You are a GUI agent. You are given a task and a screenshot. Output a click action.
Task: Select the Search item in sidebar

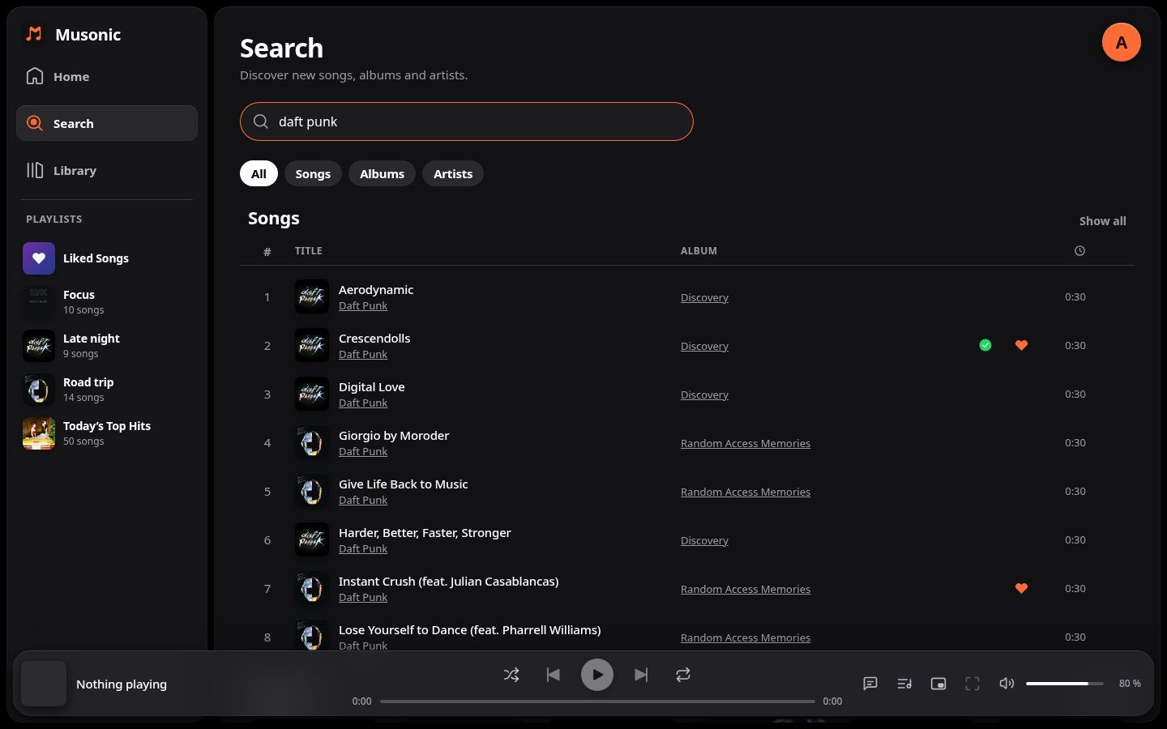tap(107, 123)
